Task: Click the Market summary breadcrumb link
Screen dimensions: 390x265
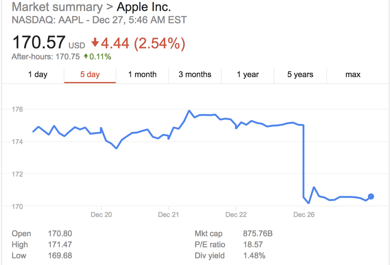Action: (57, 7)
